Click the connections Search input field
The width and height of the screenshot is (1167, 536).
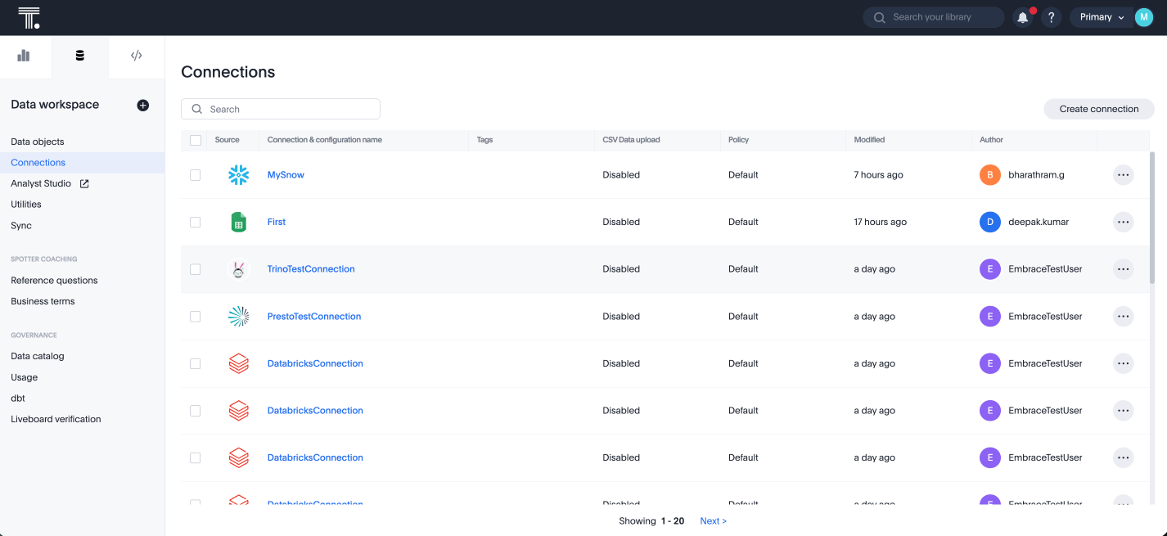281,108
